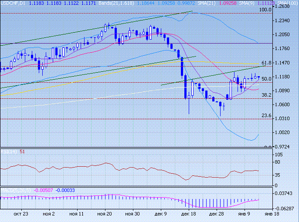Click the окт 23 date on time axis
The height and width of the screenshot is (222, 299).
coord(20,214)
